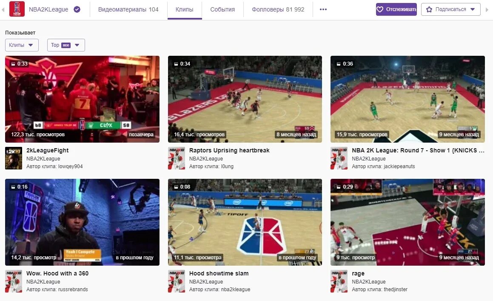Click NBA2KLeague channel link under 2kLeagueFight

point(43,159)
